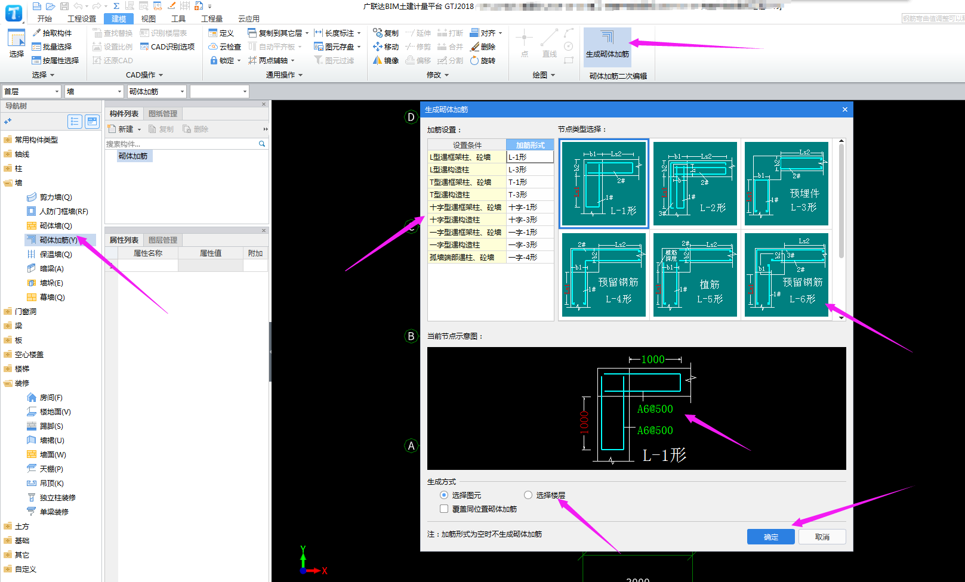Collapse the 装修 node
This screenshot has width=965, height=582.
7,383
